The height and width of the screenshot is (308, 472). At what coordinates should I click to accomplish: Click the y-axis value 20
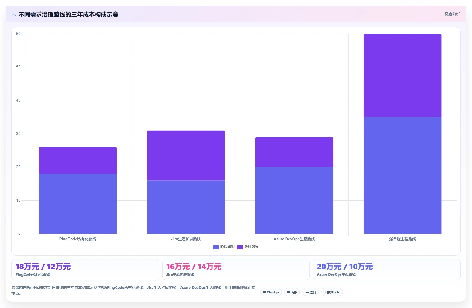click(18, 167)
